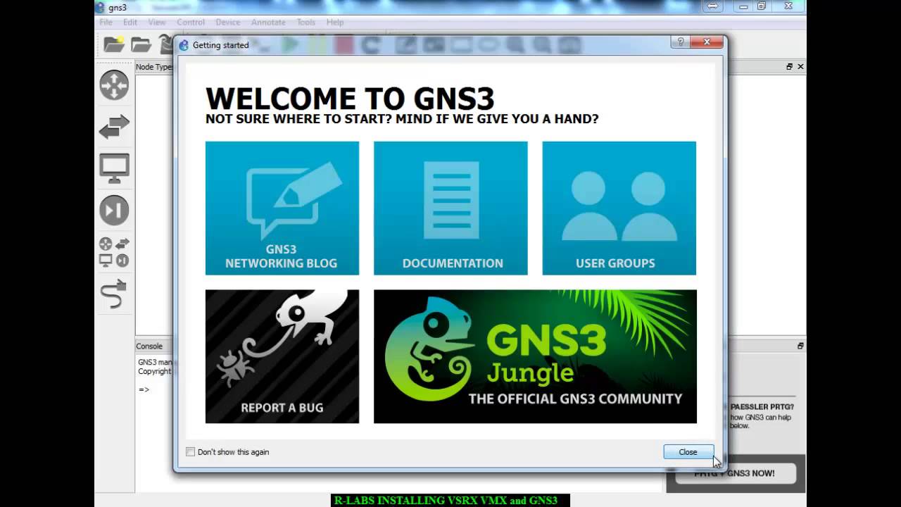The width and height of the screenshot is (901, 507).
Task: Click the Close button in Getting started
Action: [688, 452]
